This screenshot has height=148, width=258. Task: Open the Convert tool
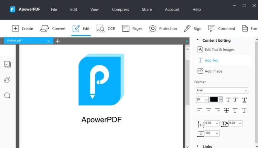(53, 29)
